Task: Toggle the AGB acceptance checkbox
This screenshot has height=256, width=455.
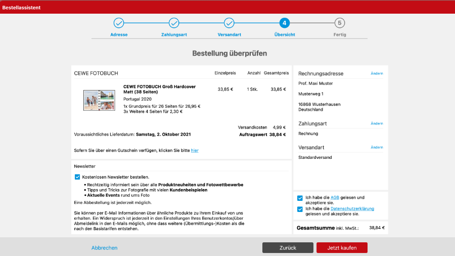Action: pyautogui.click(x=300, y=198)
